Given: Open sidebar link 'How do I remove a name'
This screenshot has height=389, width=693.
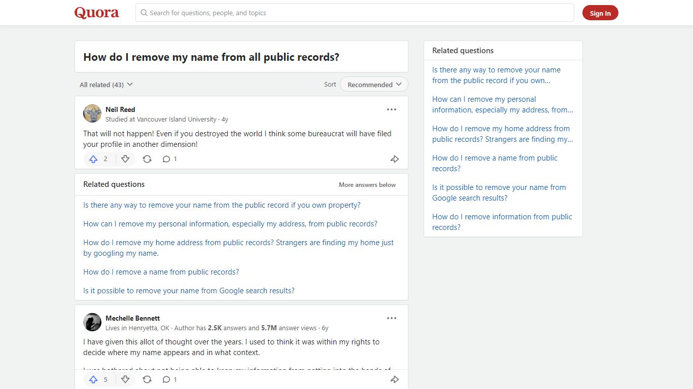Looking at the screenshot, I should [495, 163].
